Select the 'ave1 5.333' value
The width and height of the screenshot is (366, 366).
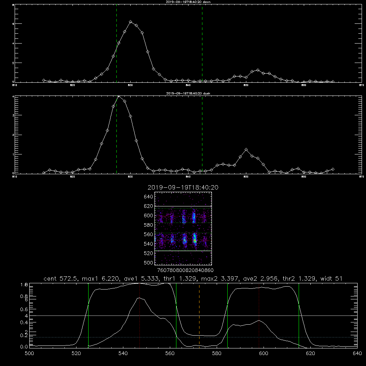(141, 279)
